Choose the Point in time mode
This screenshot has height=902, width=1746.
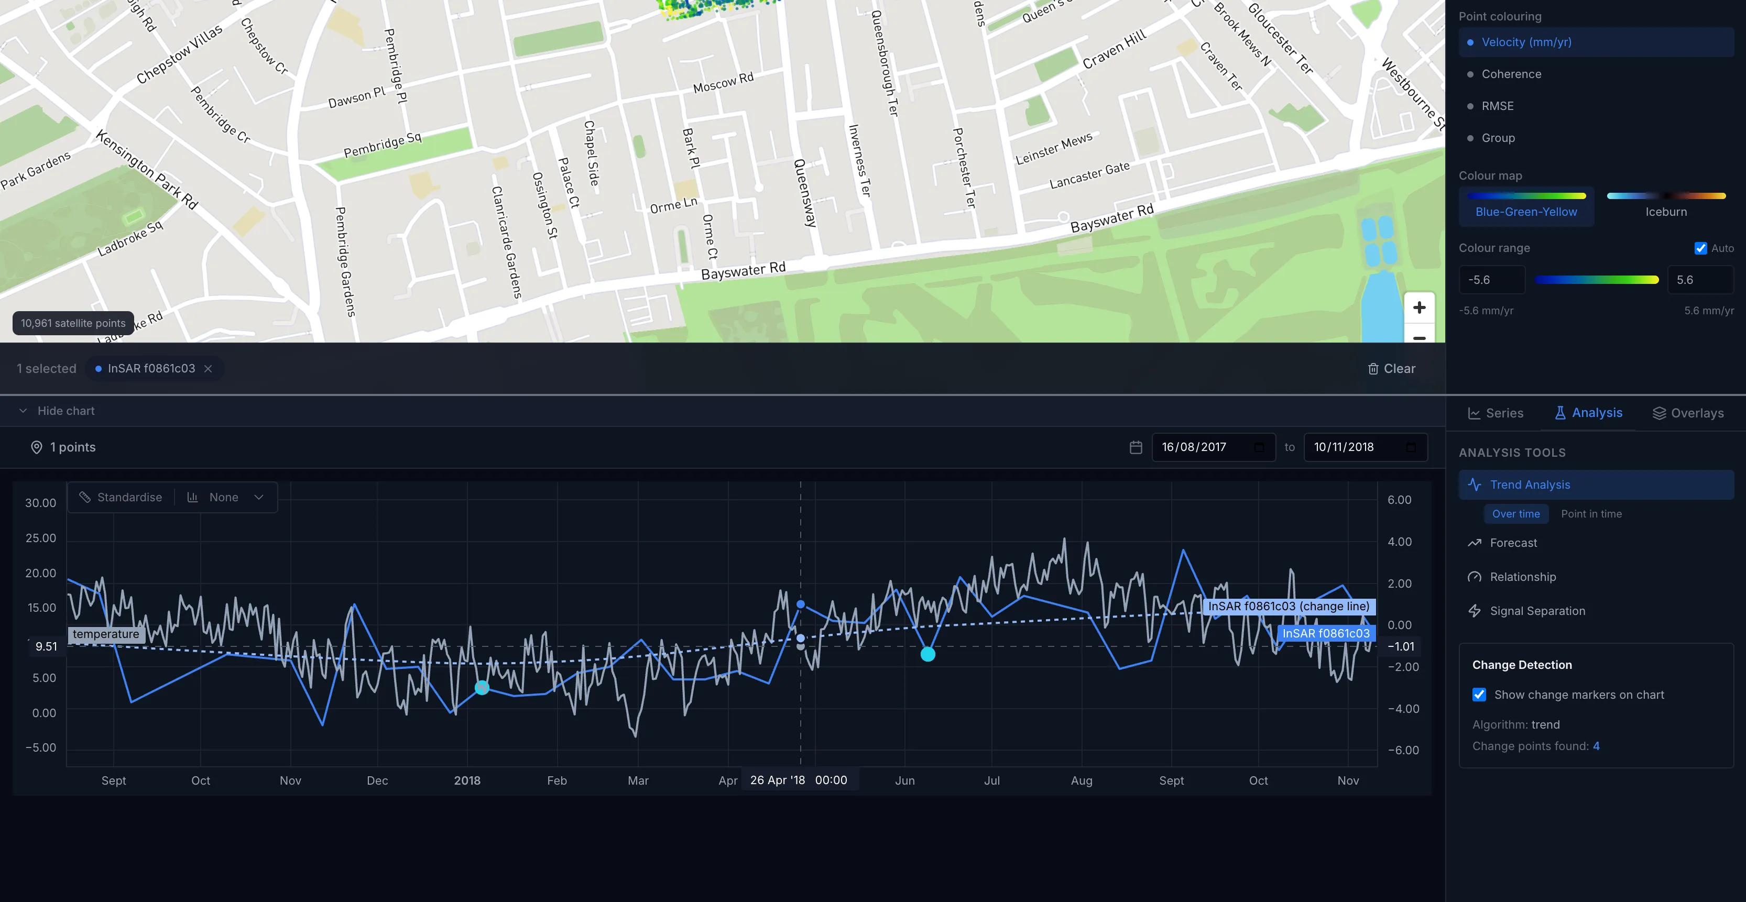[1591, 514]
